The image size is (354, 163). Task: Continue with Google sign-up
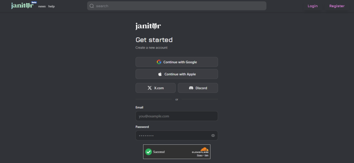(x=177, y=62)
